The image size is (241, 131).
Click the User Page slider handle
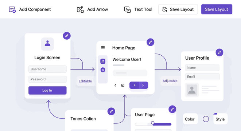152,123
